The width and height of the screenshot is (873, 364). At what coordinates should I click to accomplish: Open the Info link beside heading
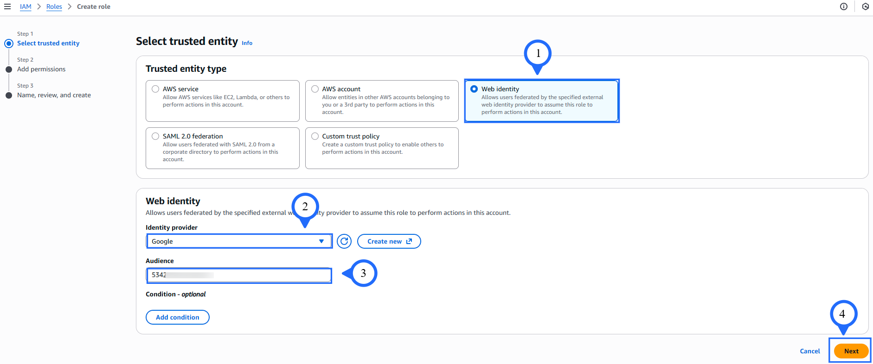(x=247, y=43)
